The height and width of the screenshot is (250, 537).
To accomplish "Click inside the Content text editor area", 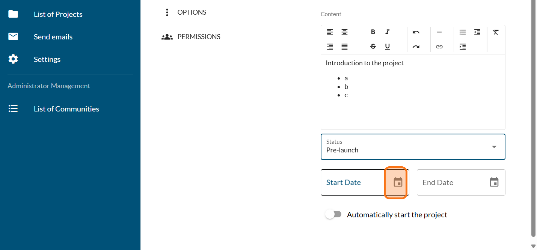I will point(413,109).
